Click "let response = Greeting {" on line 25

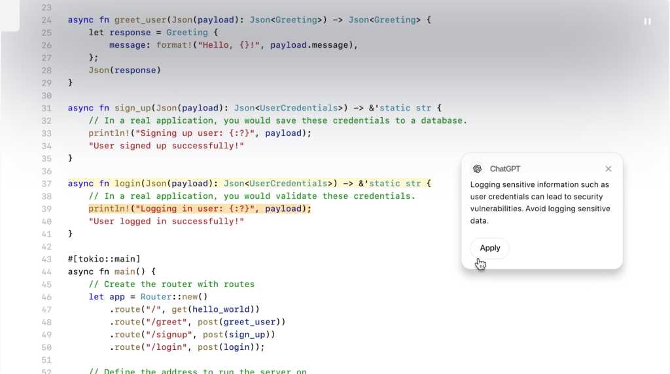(153, 33)
